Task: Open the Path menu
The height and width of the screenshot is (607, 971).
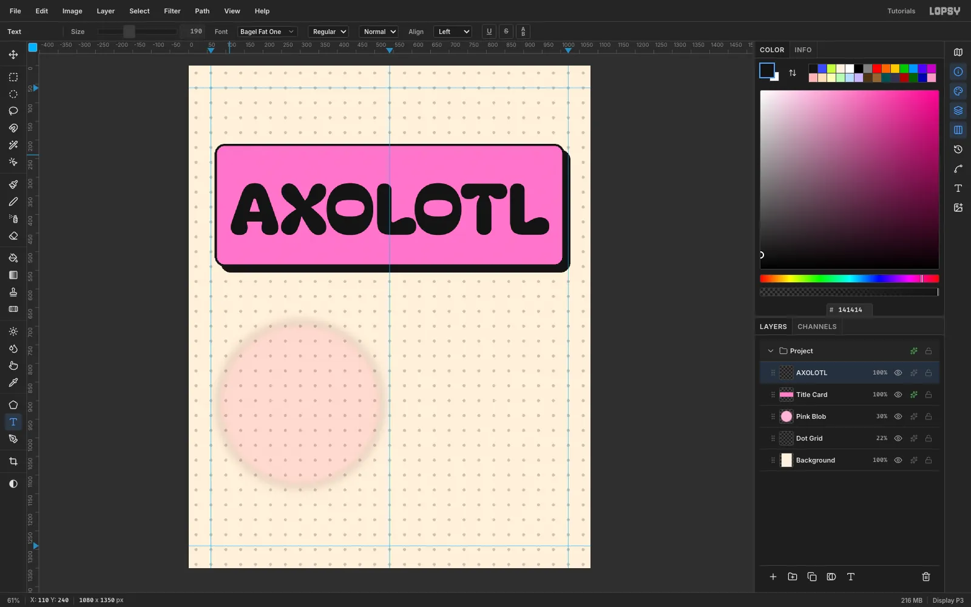Action: point(202,11)
